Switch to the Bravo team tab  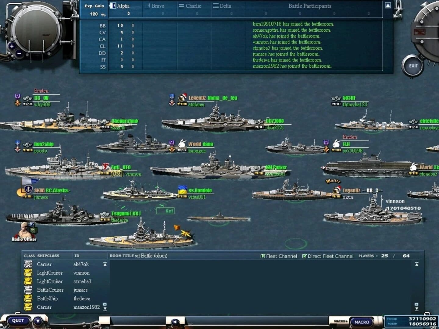coord(158,5)
